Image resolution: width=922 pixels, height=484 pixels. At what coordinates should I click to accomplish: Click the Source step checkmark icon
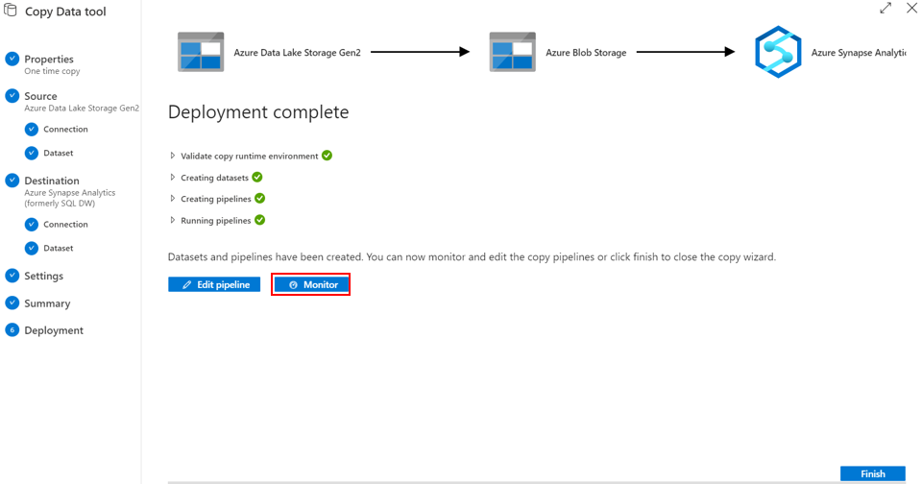coord(12,95)
